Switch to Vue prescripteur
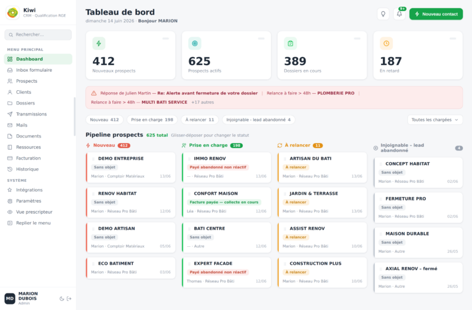 38,212
